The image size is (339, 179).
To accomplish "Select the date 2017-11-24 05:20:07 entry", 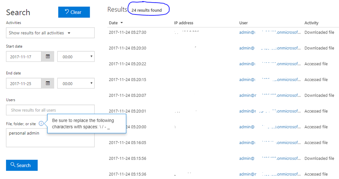I will point(127,95).
